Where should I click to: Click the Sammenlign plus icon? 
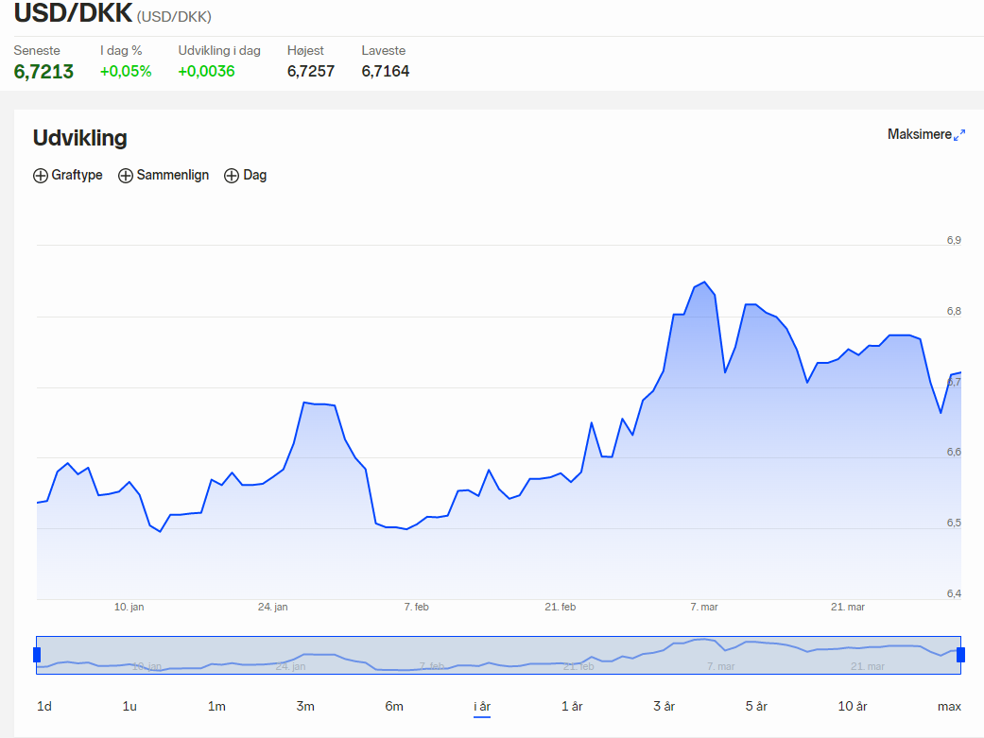click(126, 176)
